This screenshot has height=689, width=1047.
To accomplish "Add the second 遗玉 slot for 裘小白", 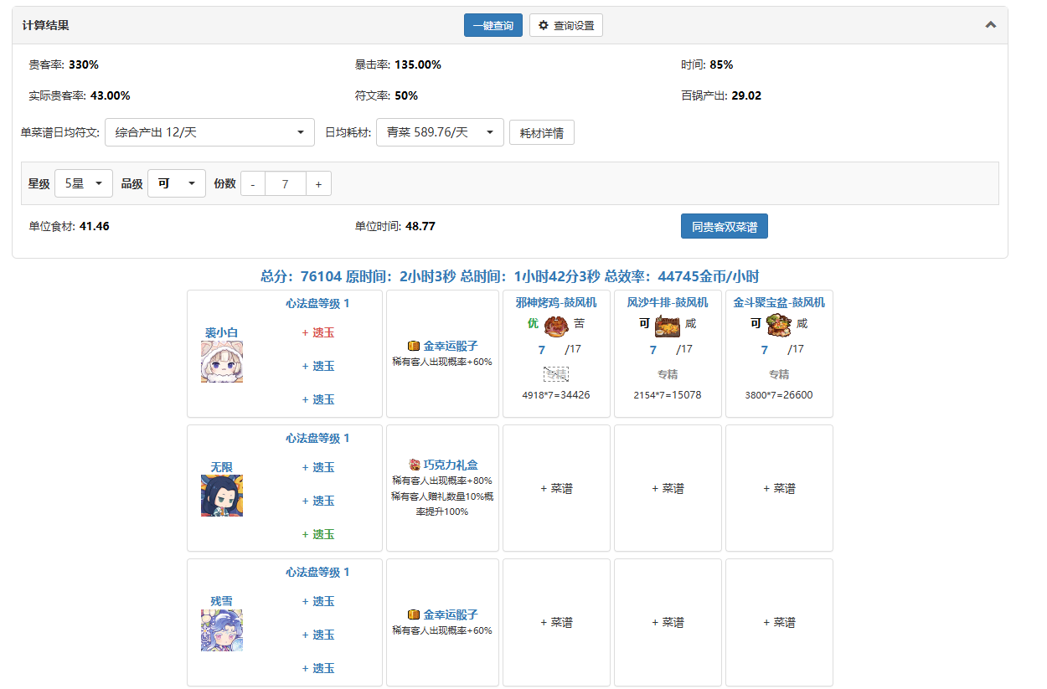I will click(318, 366).
